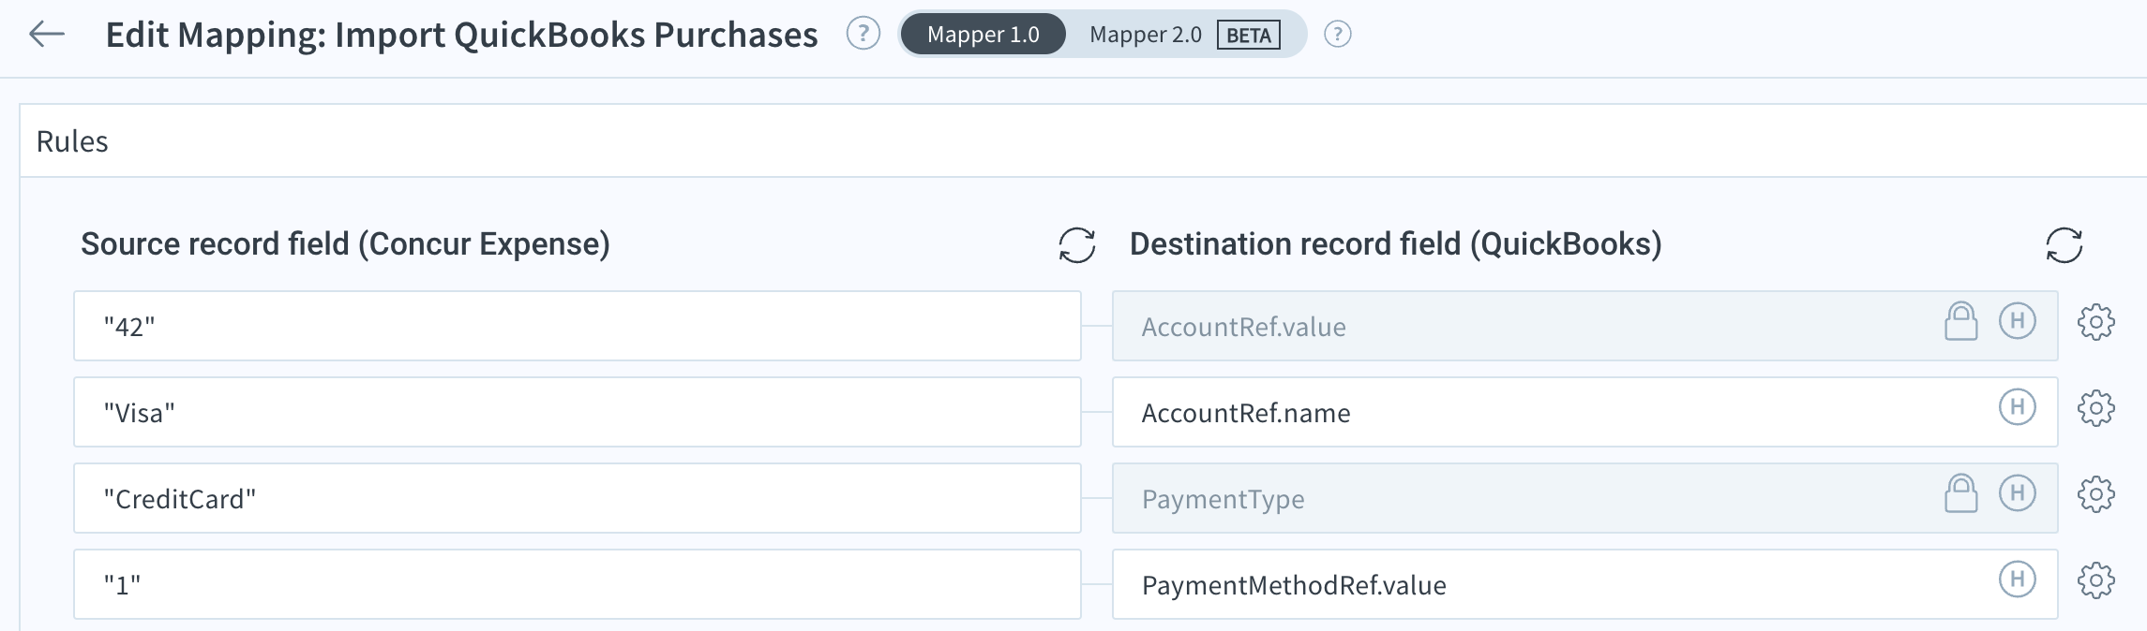
Task: Click hard-coded H icon for AccountRef.value
Action: (2017, 321)
